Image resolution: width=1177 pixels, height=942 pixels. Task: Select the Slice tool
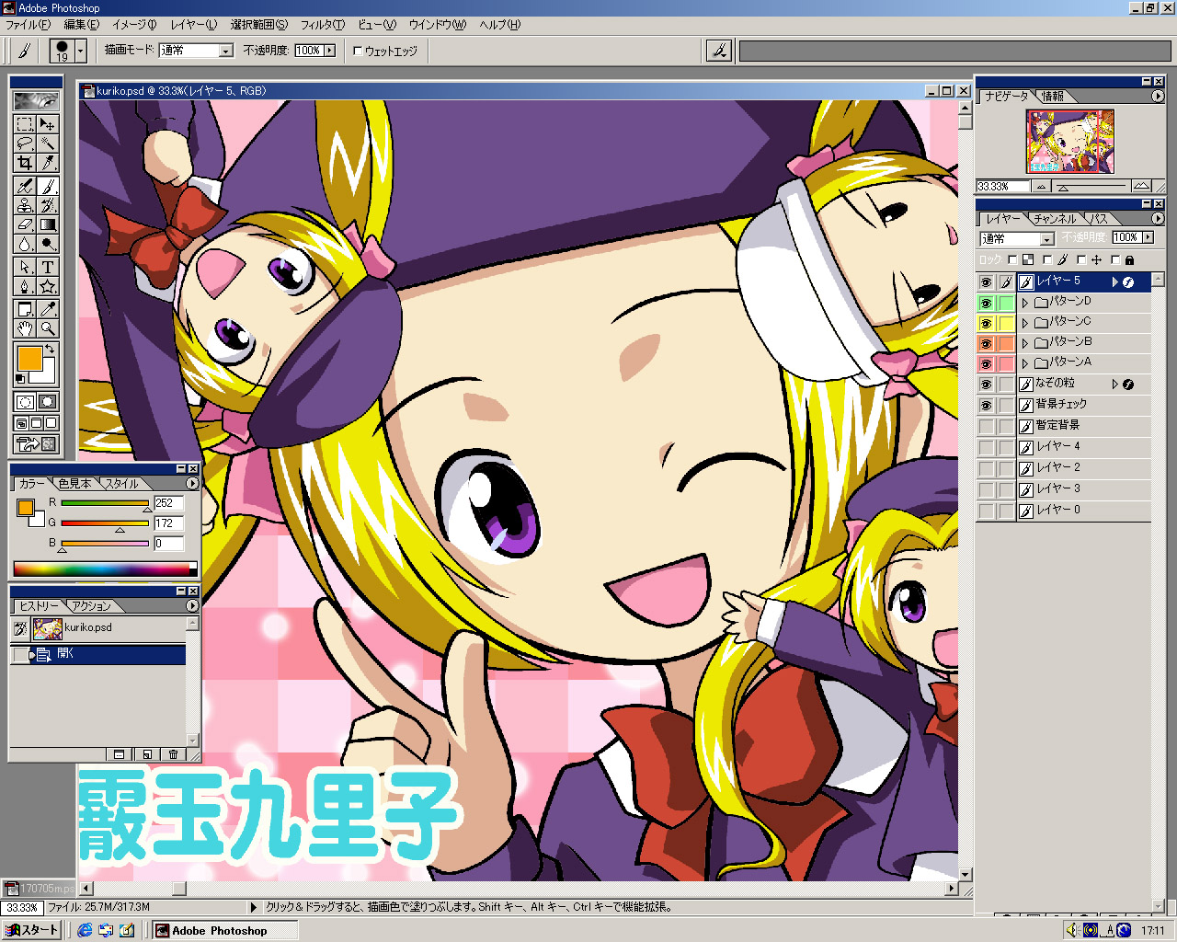(x=48, y=162)
